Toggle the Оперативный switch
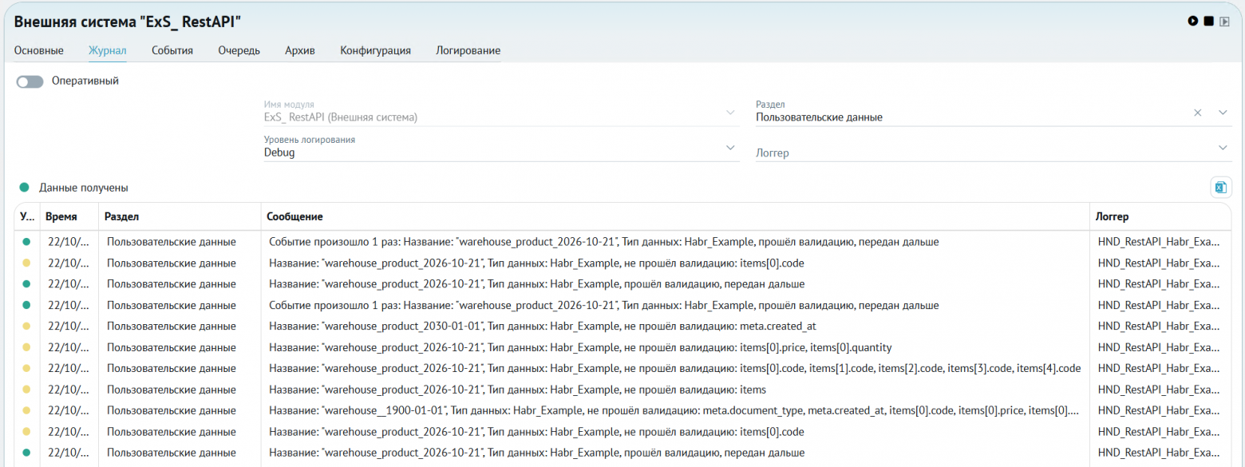The width and height of the screenshot is (1245, 467). (30, 81)
